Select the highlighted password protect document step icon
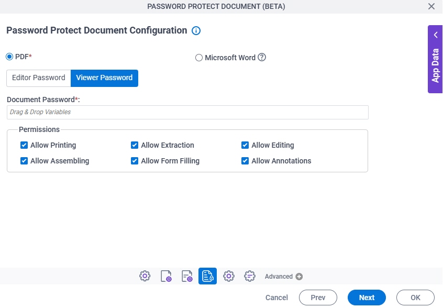The width and height of the screenshot is (443, 308). (208, 276)
